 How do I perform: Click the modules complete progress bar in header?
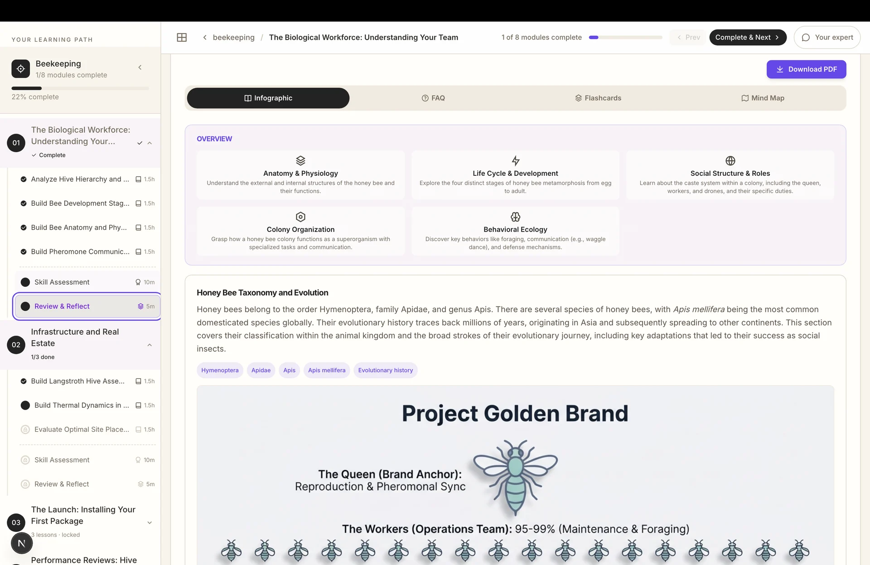coord(625,37)
